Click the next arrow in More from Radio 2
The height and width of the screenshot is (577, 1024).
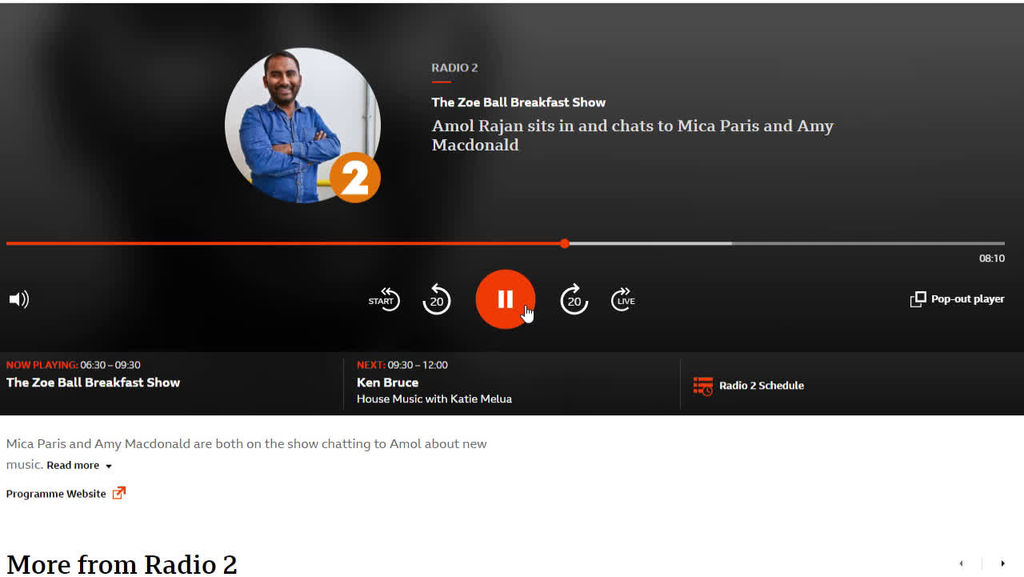(x=1002, y=563)
